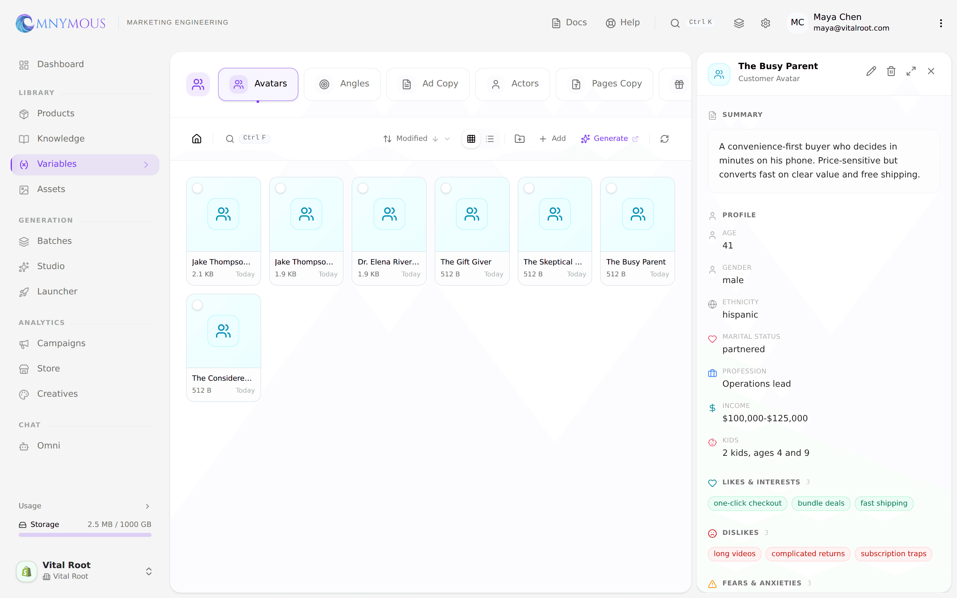957x598 pixels.
Task: Open the Modified sort dropdown chevron
Action: pyautogui.click(x=447, y=139)
